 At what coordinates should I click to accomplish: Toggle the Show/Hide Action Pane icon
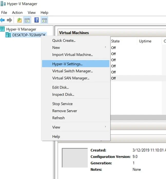(44, 20)
